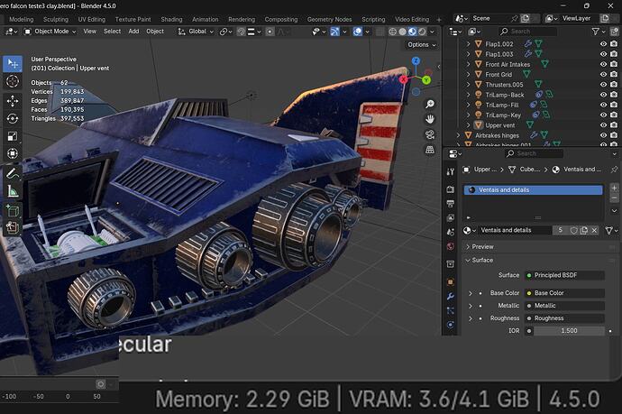Open the Modifiers wrench tab in Properties
The height and width of the screenshot is (414, 622).
pyautogui.click(x=451, y=295)
